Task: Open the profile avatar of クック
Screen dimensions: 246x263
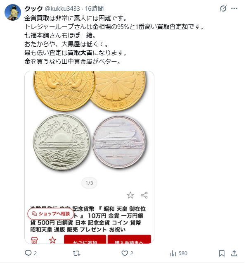Action: pos(13,12)
